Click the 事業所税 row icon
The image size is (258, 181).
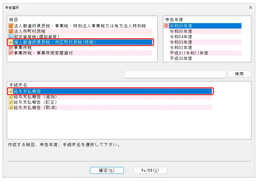[11, 48]
